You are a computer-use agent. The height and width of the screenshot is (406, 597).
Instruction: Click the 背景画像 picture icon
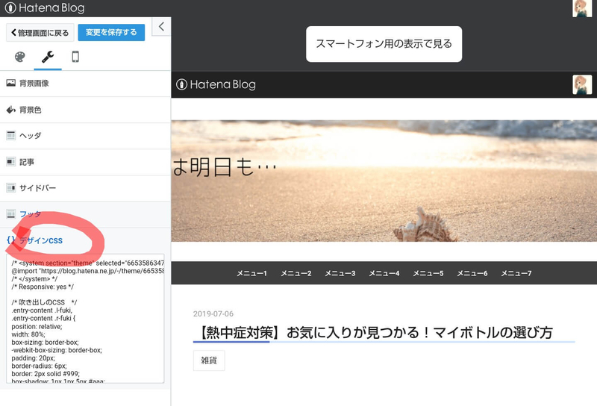click(10, 83)
